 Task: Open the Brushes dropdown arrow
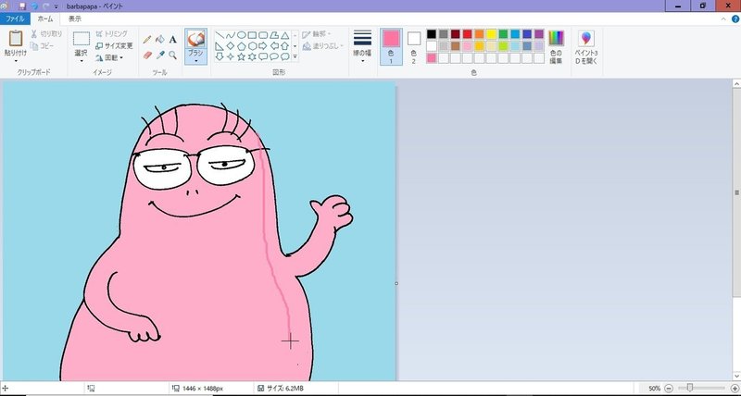(195, 61)
